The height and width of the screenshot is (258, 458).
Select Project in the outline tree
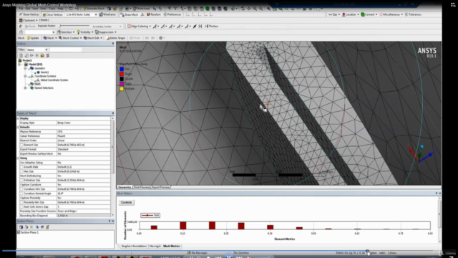tap(27, 60)
